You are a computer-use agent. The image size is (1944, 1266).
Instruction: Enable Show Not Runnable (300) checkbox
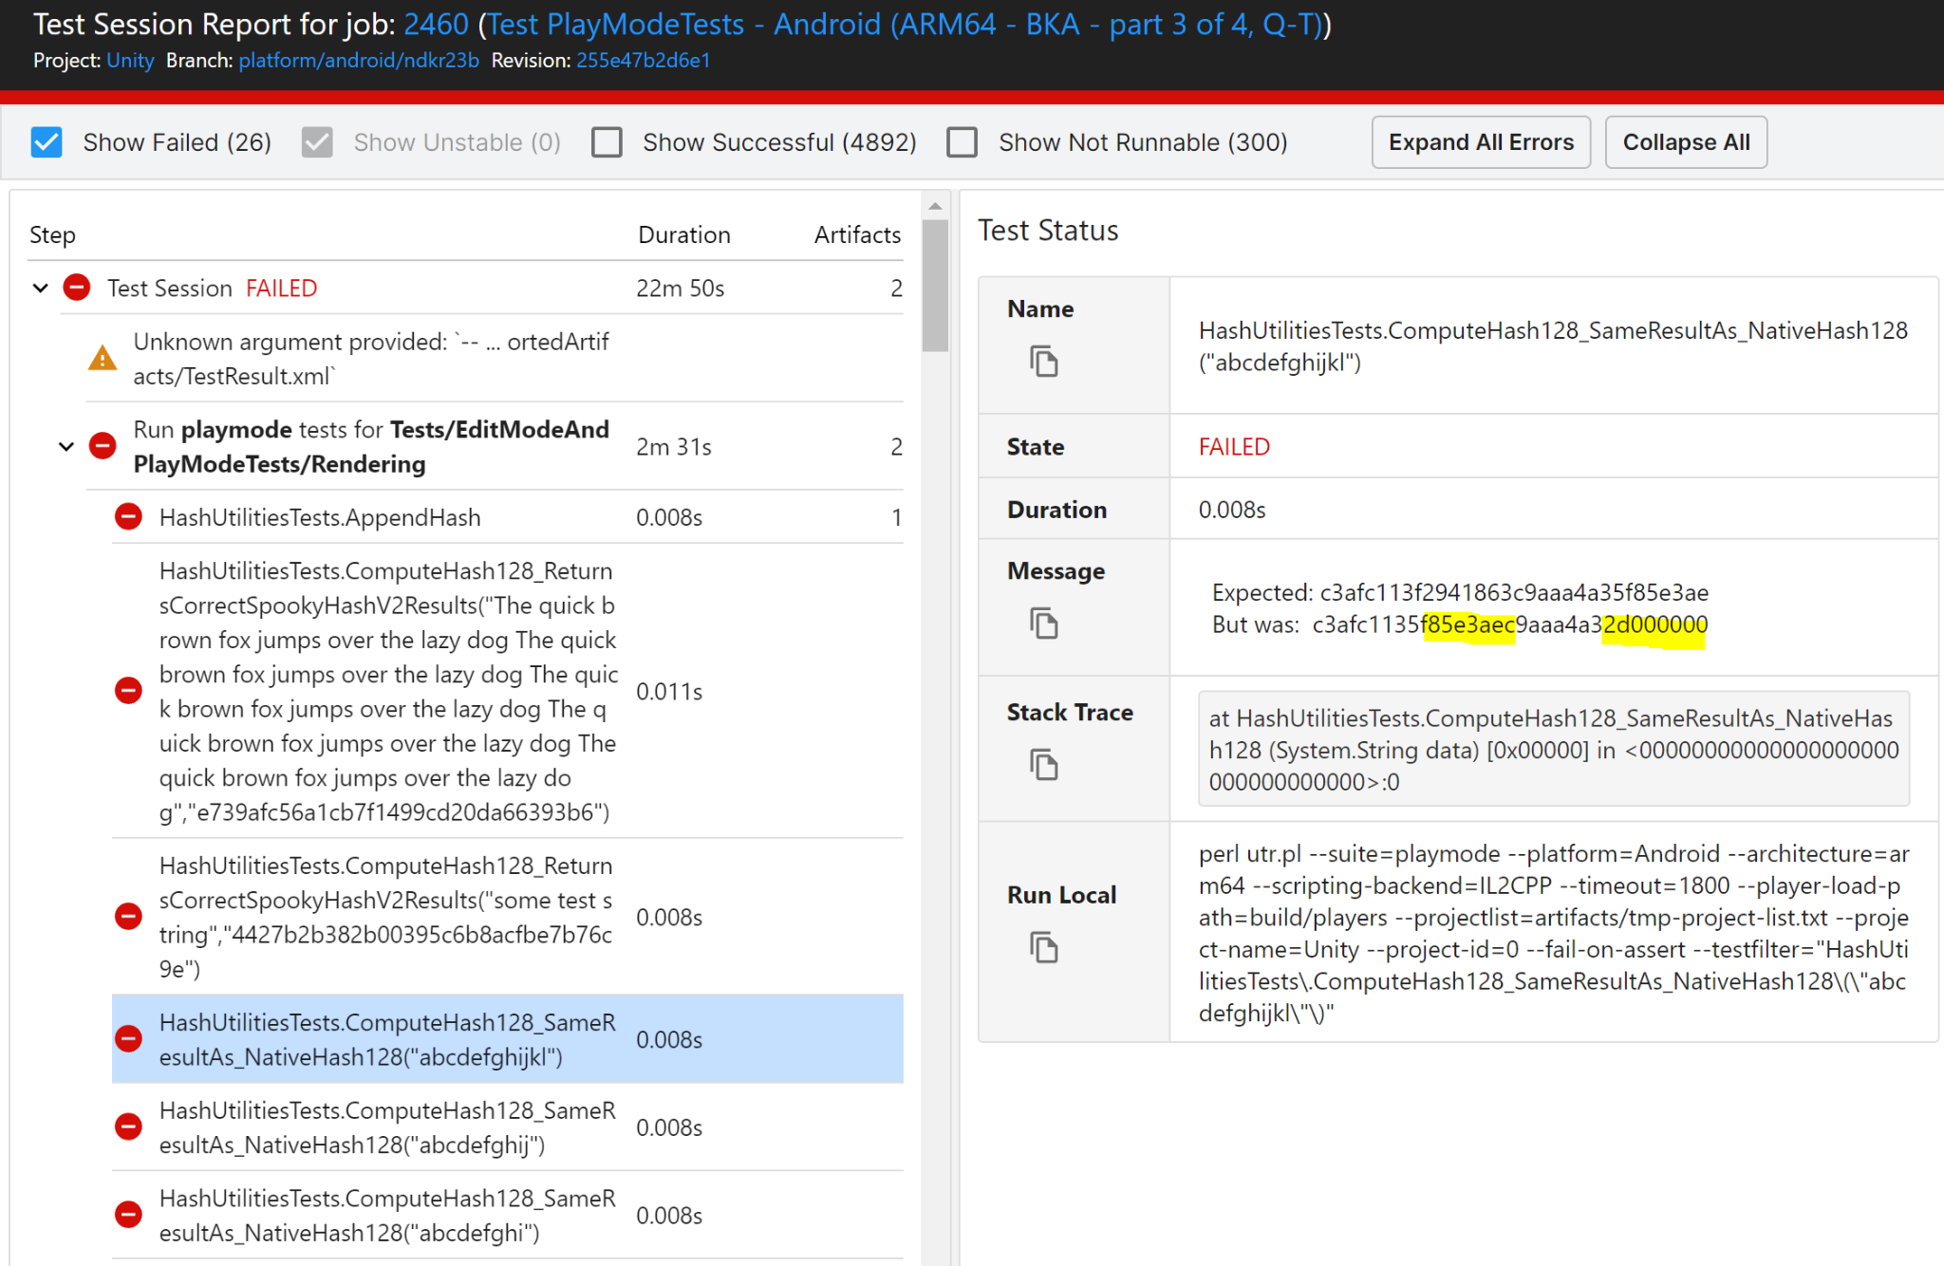click(x=962, y=142)
